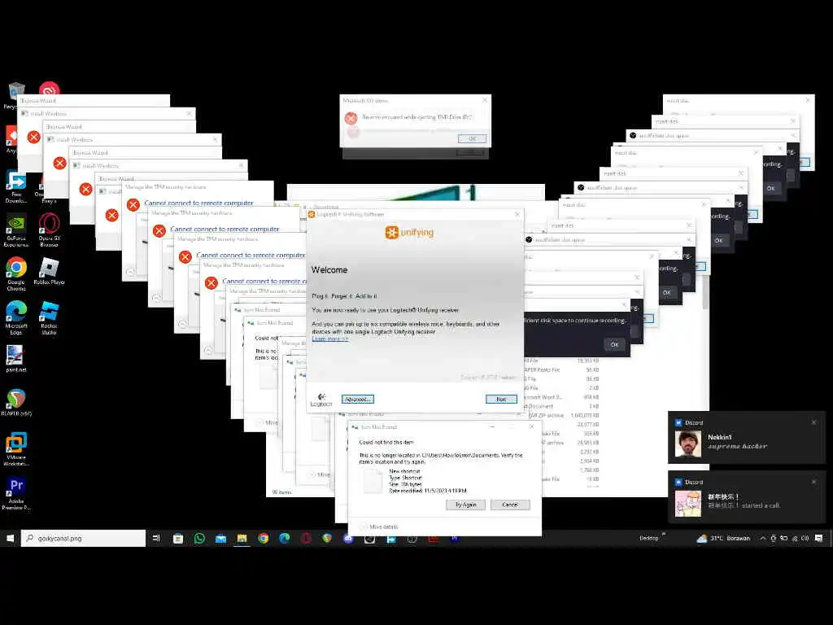Image resolution: width=833 pixels, height=625 pixels.
Task: Click '98 items' in File Explorer status bar
Action: click(281, 492)
